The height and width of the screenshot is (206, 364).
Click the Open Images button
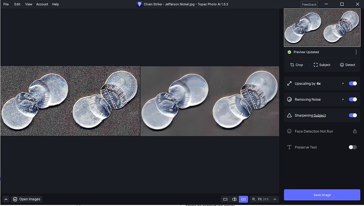pyautogui.click(x=27, y=199)
